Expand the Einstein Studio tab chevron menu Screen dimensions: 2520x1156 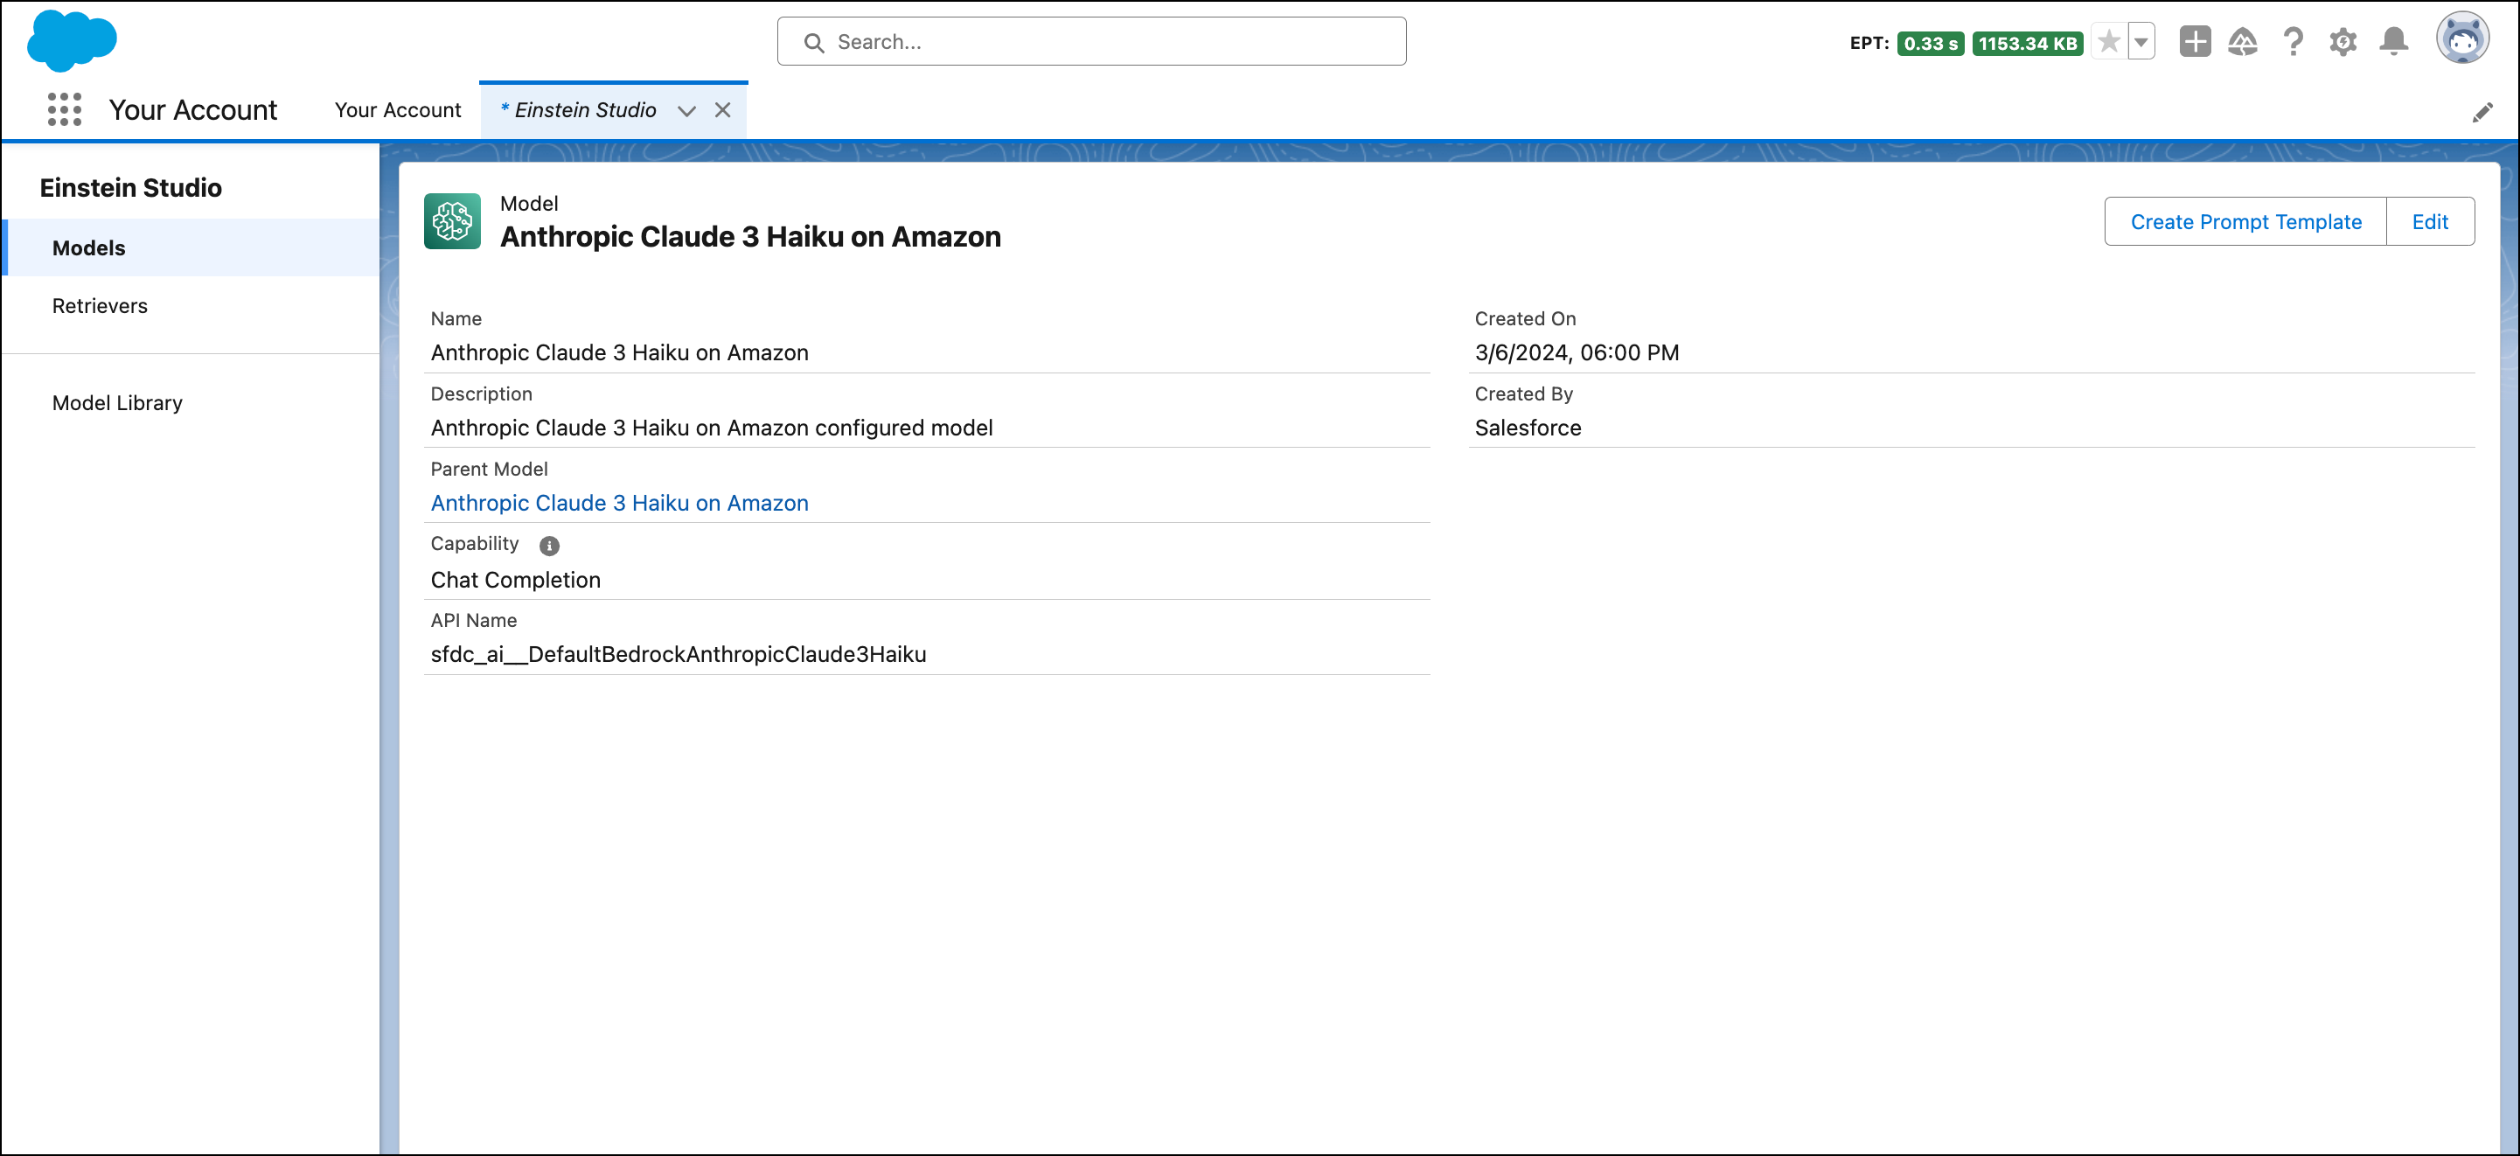pyautogui.click(x=686, y=112)
